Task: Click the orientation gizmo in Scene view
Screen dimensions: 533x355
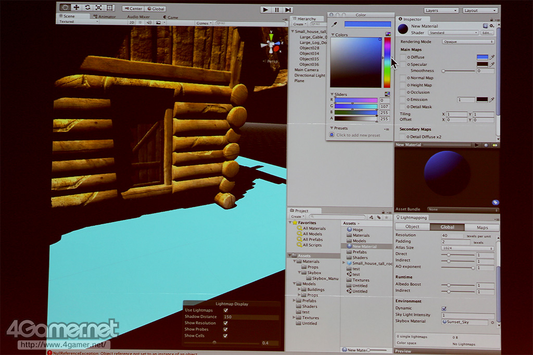Action: pos(272,45)
